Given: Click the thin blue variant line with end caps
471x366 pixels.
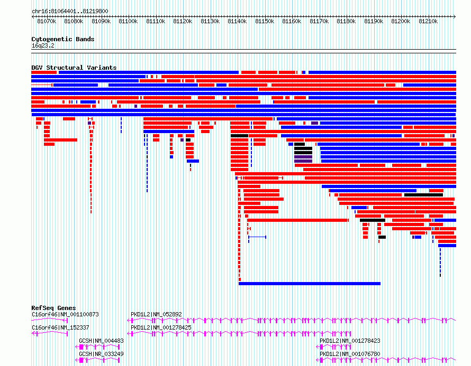Looking at the screenshot, I should 257,237.
